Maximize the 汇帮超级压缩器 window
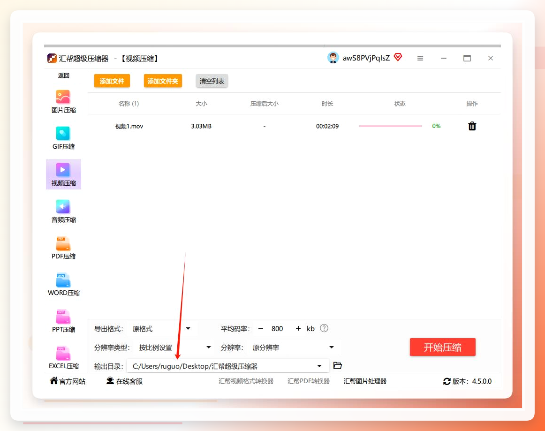The width and height of the screenshot is (545, 431). 467,58
